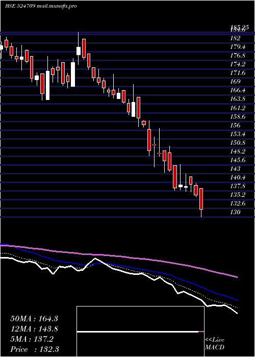The width and height of the screenshot is (255, 357).
Task: Click the BSE 524709 chart title
Action: (x=41, y=6)
